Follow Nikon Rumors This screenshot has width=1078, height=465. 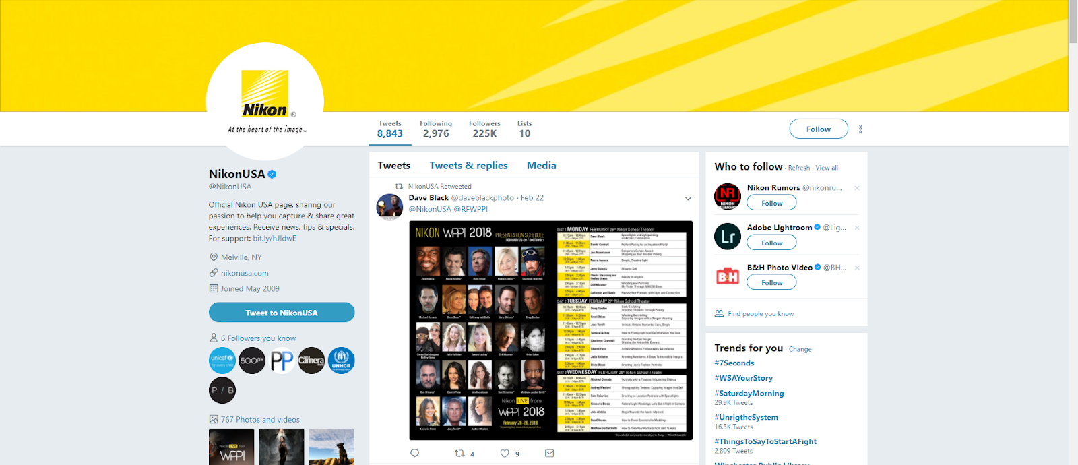[771, 203]
